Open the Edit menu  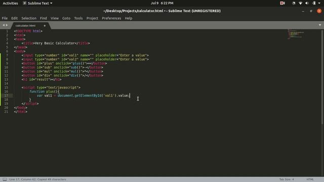[x=15, y=18]
